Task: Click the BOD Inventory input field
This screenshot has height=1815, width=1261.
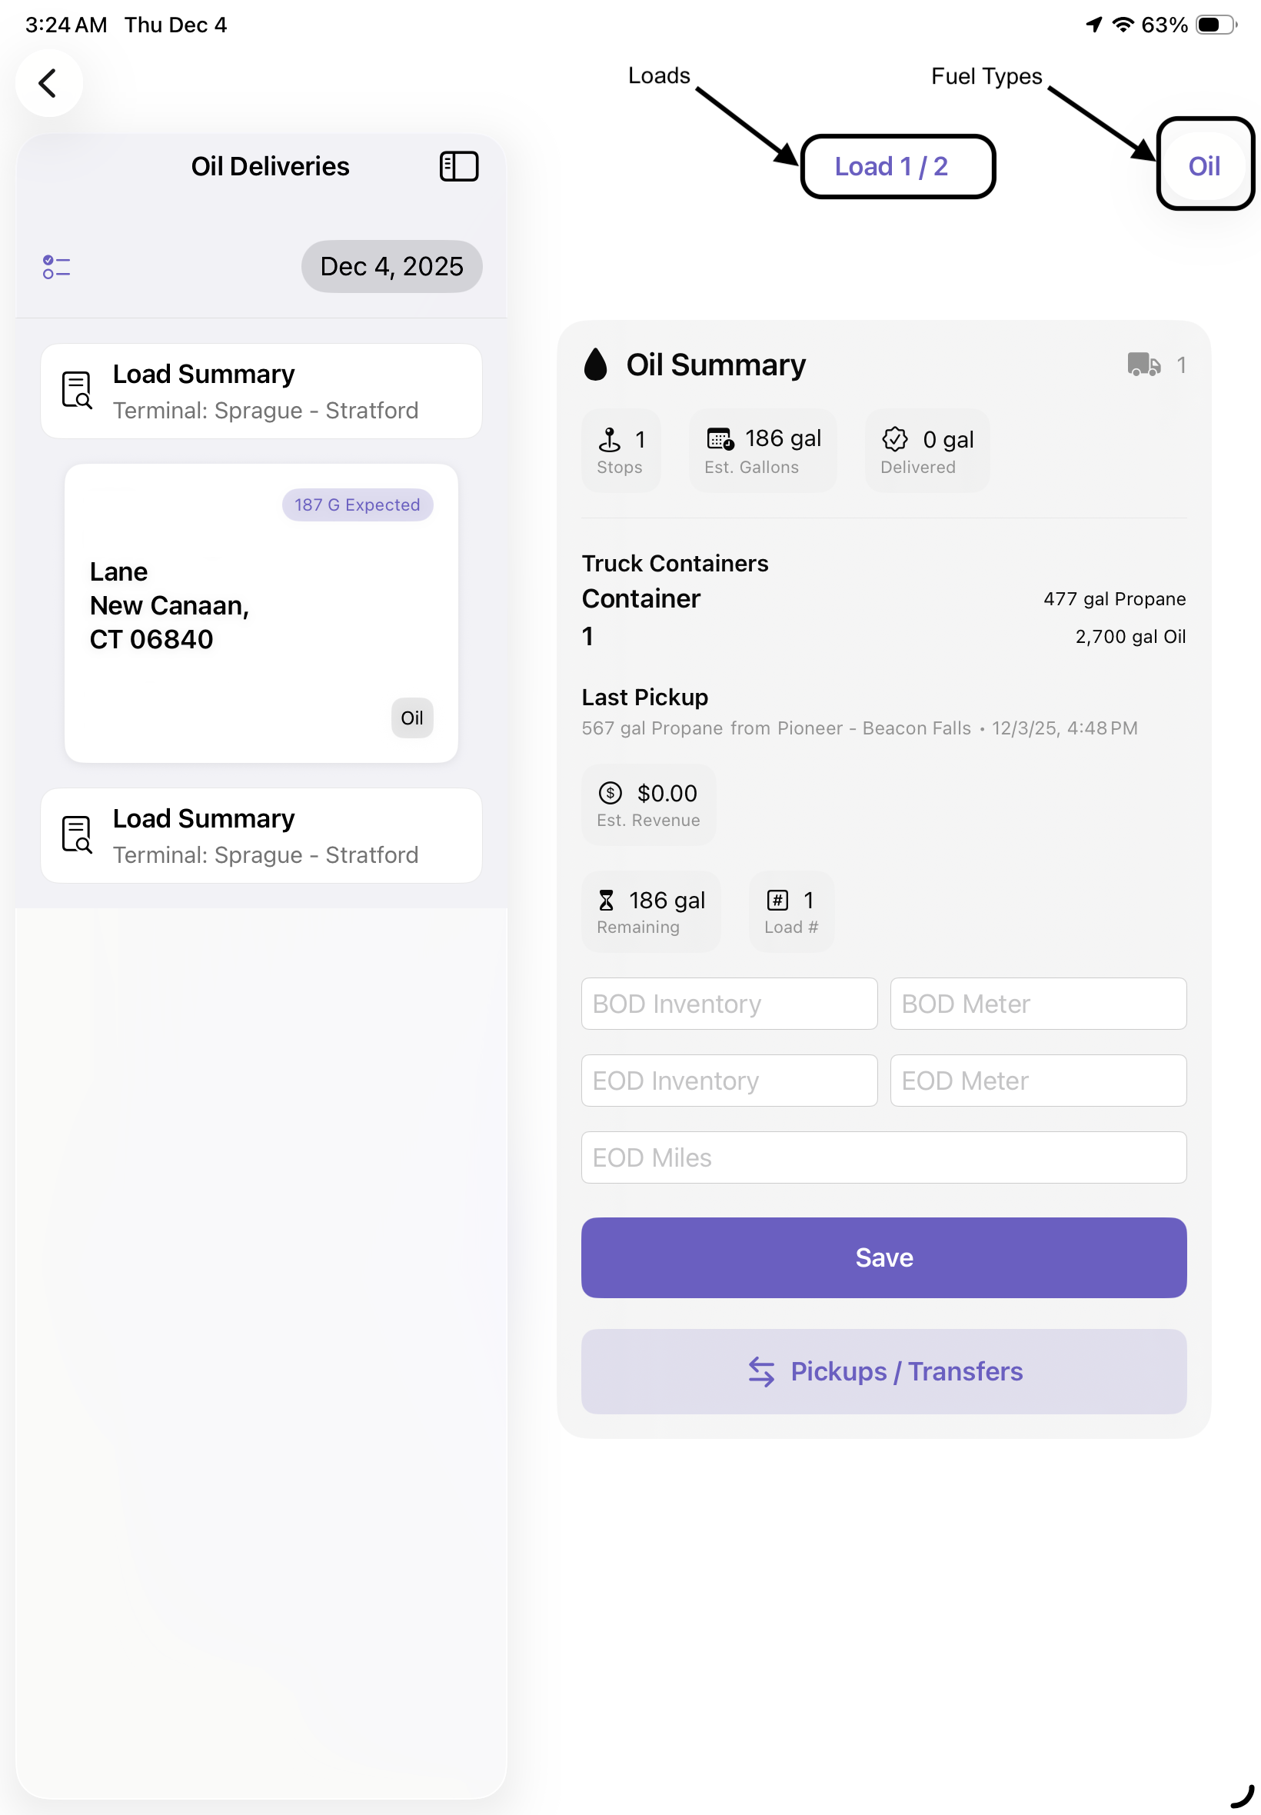Action: coord(728,1004)
